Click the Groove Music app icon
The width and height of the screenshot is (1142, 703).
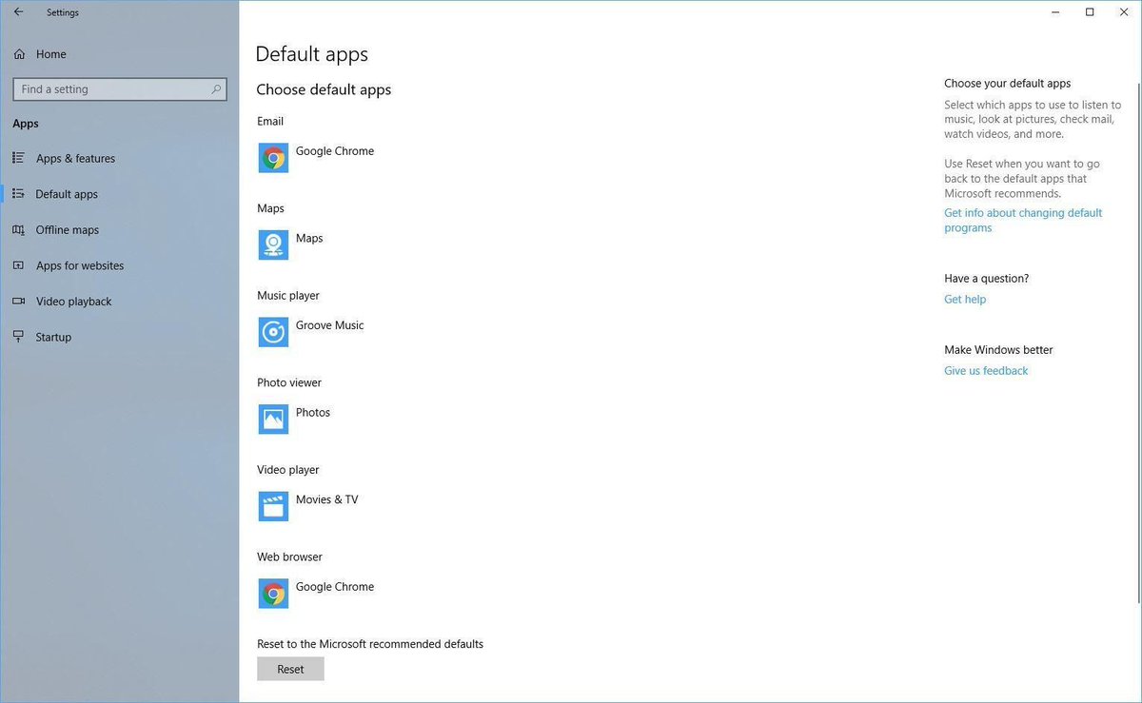pyautogui.click(x=273, y=332)
